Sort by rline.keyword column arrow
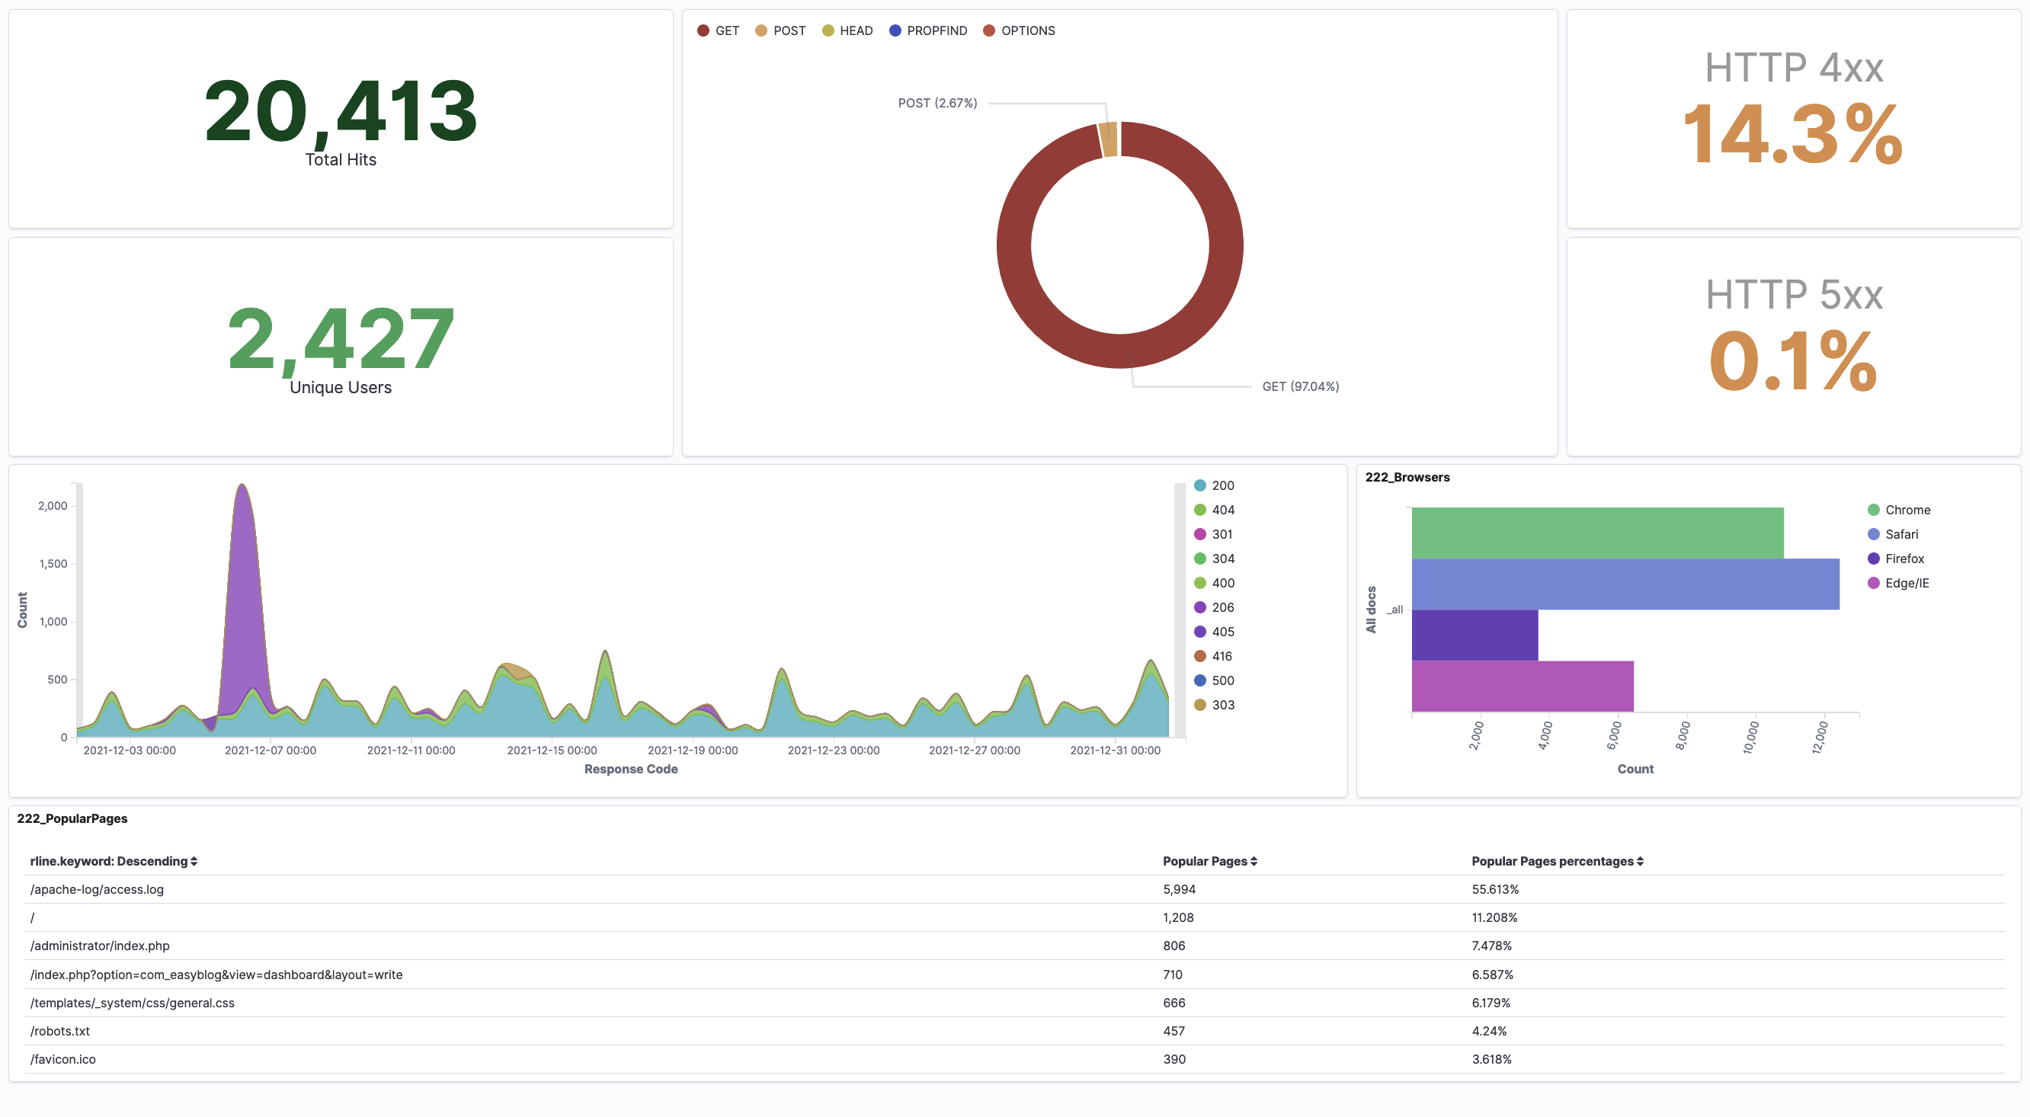 (x=194, y=862)
